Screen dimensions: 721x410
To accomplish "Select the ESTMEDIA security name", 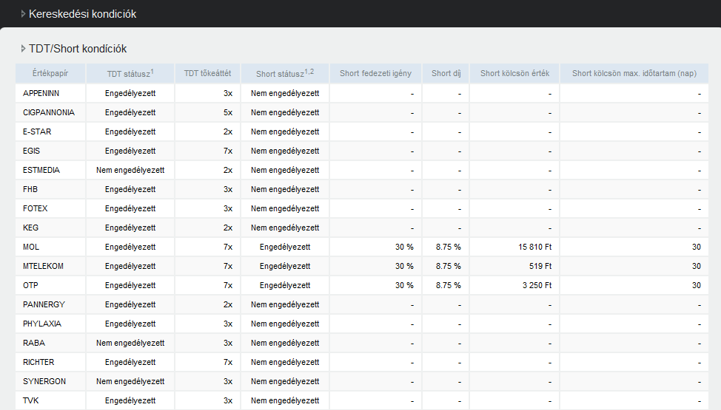I will click(x=41, y=171).
